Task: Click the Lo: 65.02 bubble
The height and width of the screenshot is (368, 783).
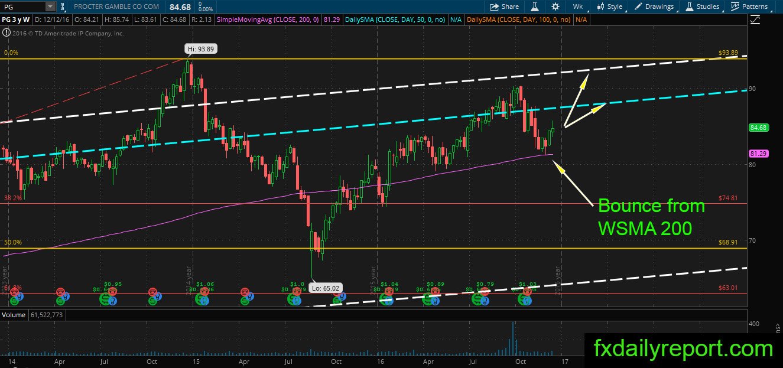Action: pyautogui.click(x=325, y=288)
